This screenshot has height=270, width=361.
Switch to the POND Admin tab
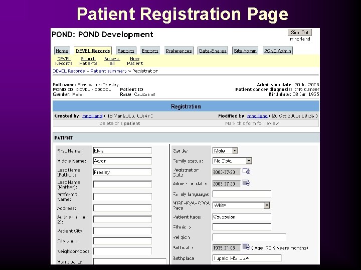point(277,50)
